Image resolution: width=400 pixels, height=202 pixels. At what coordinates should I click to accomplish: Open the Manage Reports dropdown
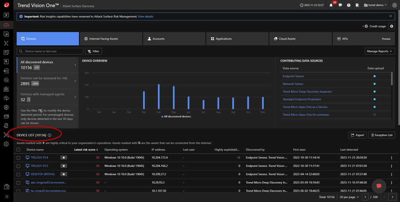(x=379, y=51)
